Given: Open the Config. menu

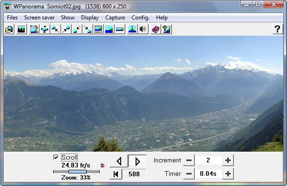Looking at the screenshot, I should (140, 18).
